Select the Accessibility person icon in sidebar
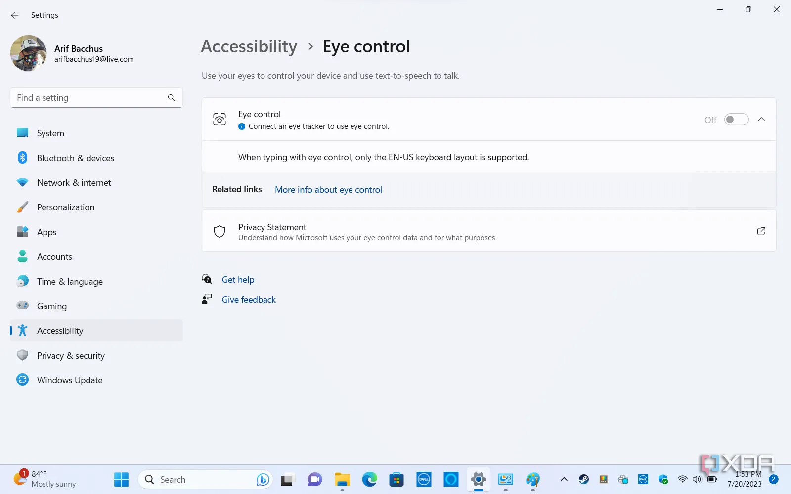 tap(22, 330)
